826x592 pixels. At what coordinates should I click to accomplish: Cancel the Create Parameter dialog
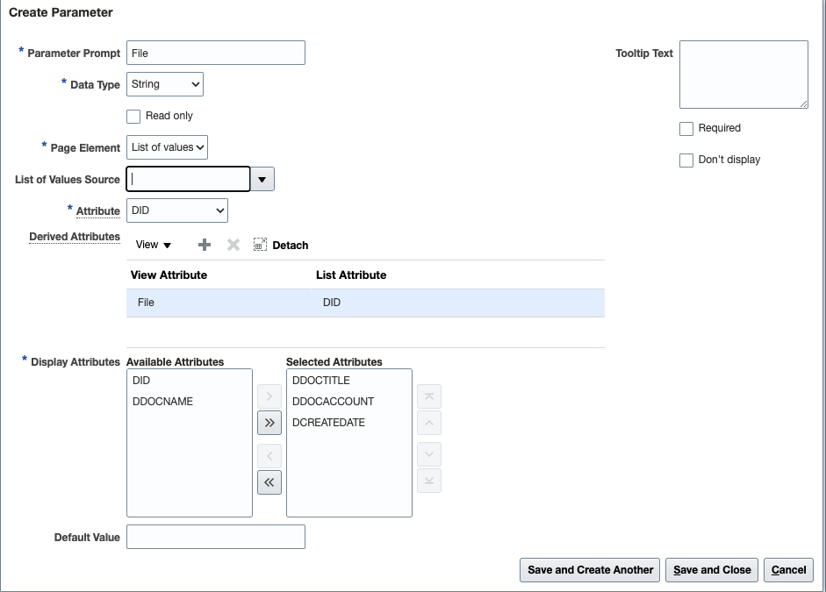click(788, 570)
